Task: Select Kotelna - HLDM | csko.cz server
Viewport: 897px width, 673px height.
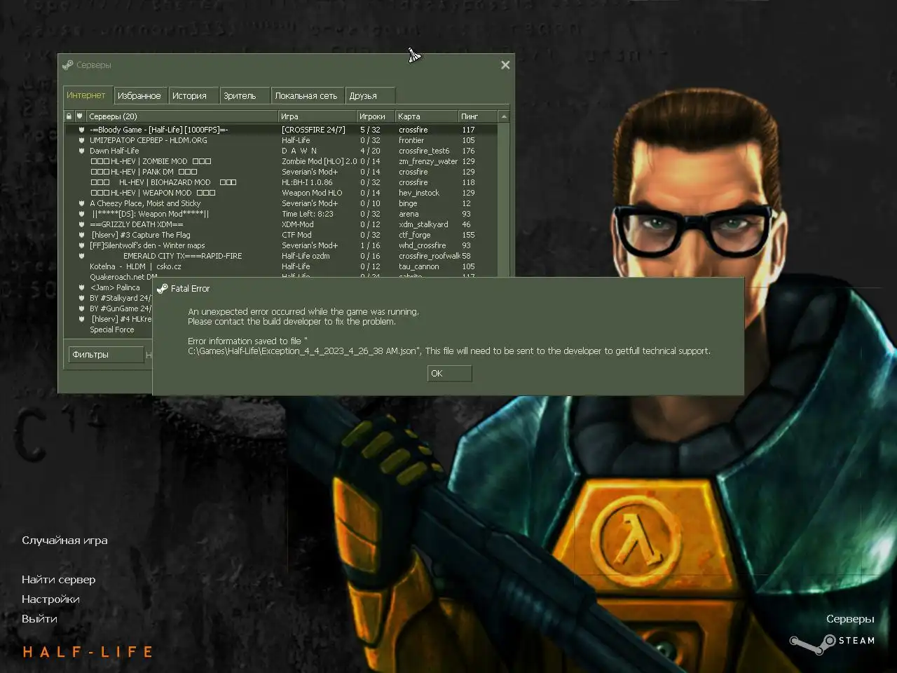Action: click(135, 266)
